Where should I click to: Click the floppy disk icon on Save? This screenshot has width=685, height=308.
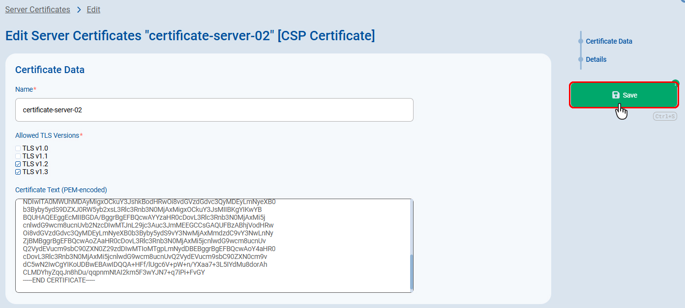(x=616, y=95)
